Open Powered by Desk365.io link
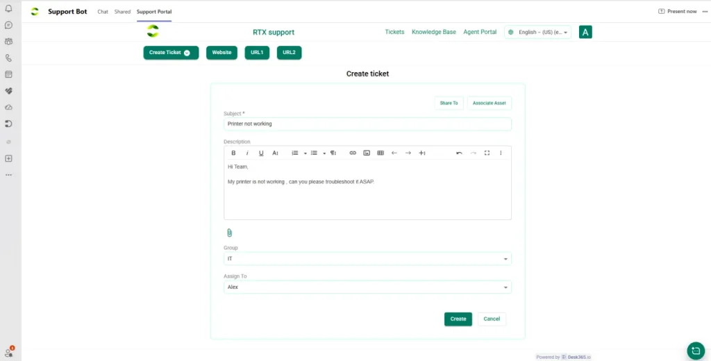Viewport: 711px width, 361px height. pos(564,358)
